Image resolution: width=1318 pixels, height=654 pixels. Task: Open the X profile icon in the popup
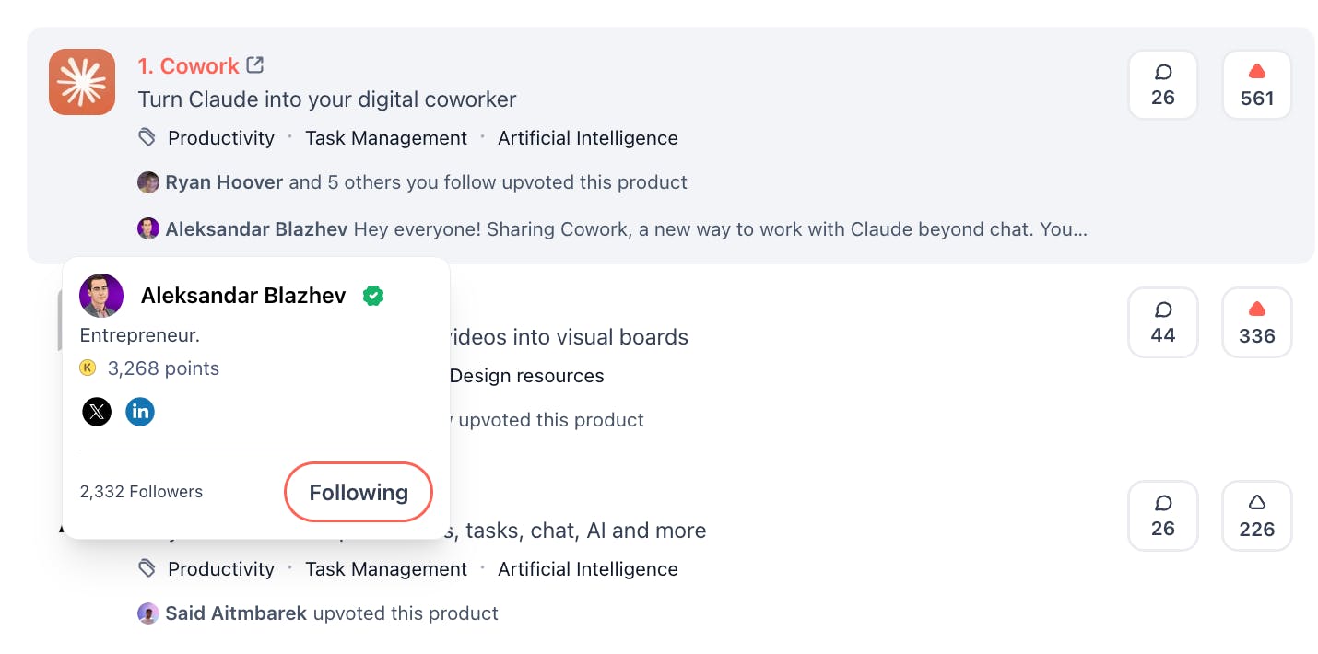coord(97,412)
